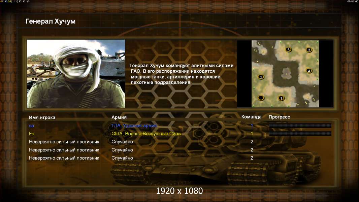Select start position marker 4 on minimap

[309, 71]
